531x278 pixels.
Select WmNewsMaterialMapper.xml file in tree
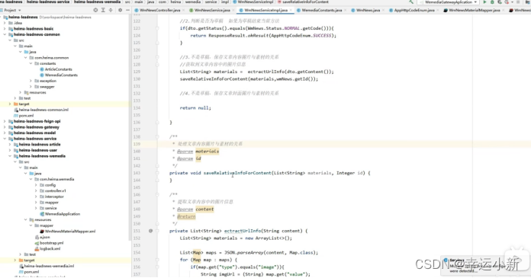(69, 232)
